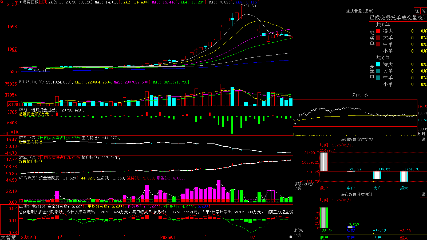The image size is (427, 240).
Task: Click the 2025/11 date on the time axis
Action: pyautogui.click(x=29, y=237)
